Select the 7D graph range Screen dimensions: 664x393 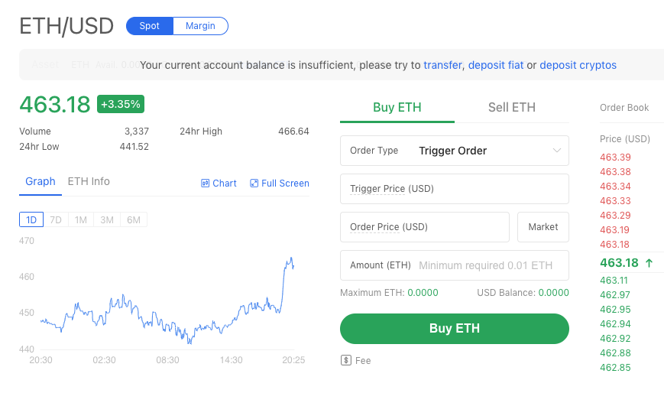point(56,220)
